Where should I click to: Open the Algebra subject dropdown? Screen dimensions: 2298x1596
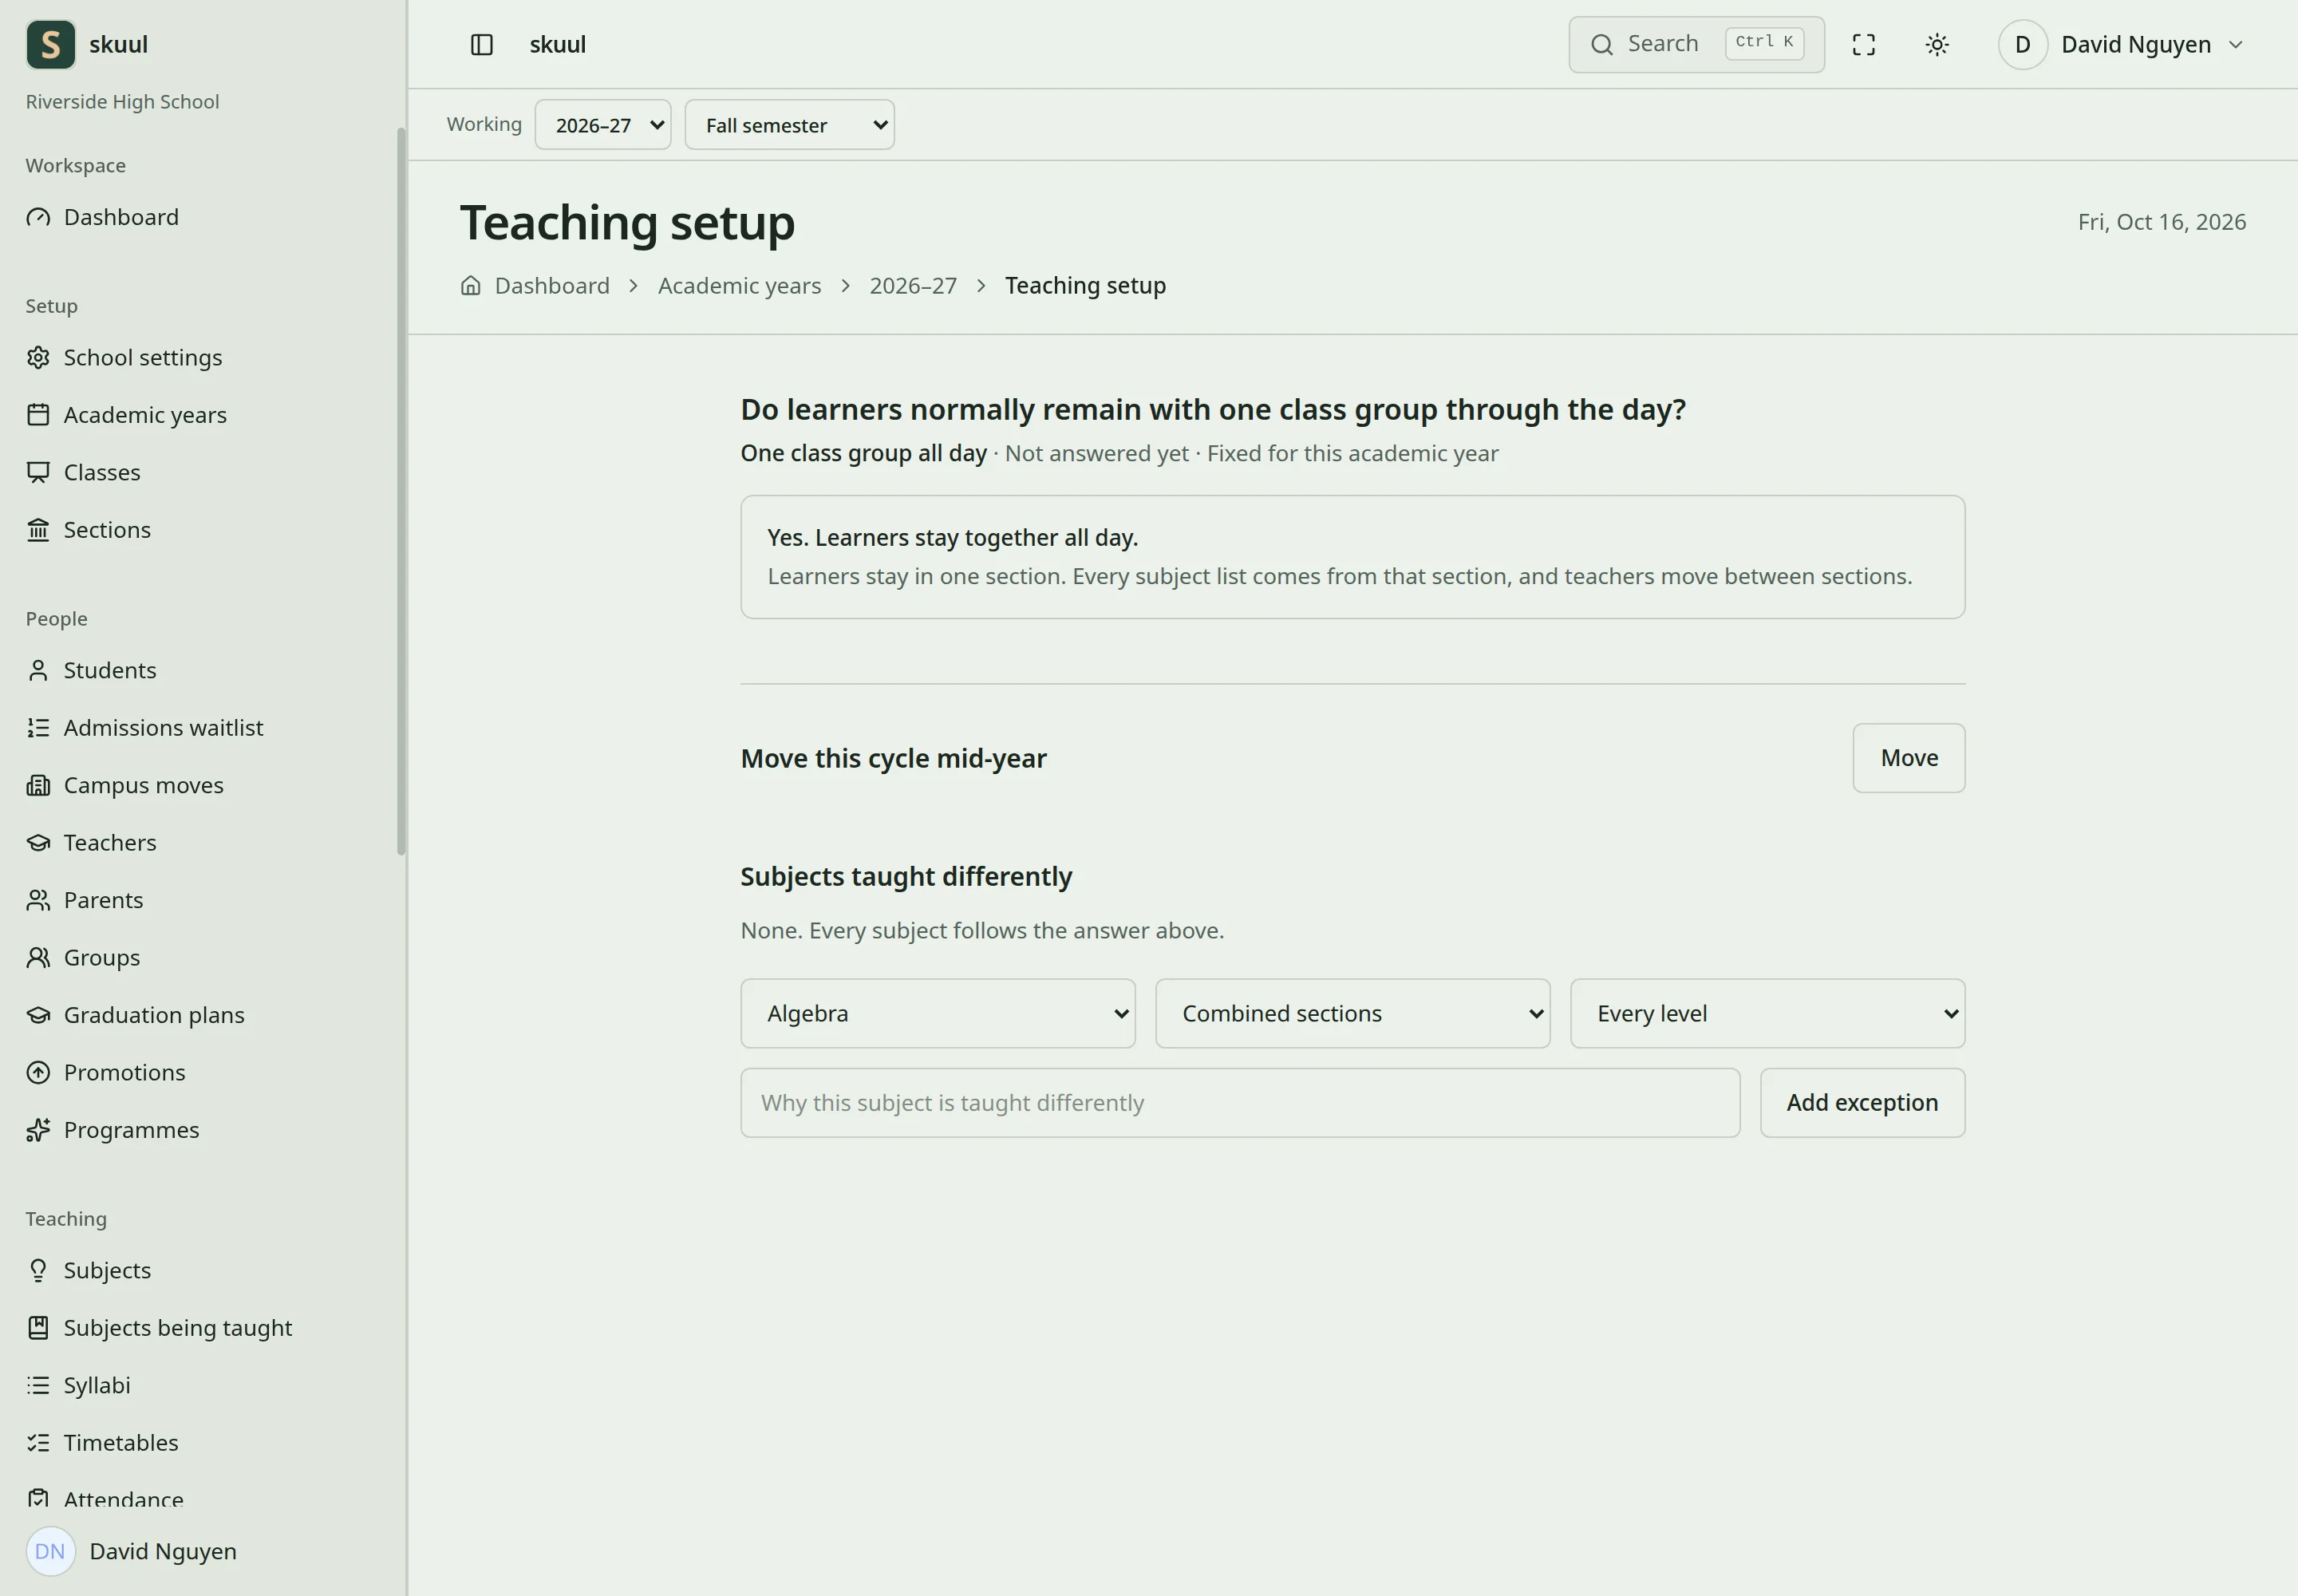[x=938, y=1013]
